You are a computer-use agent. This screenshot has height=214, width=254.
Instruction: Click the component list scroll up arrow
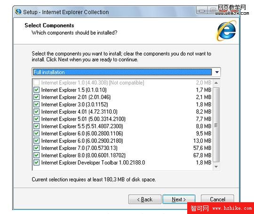(216, 83)
